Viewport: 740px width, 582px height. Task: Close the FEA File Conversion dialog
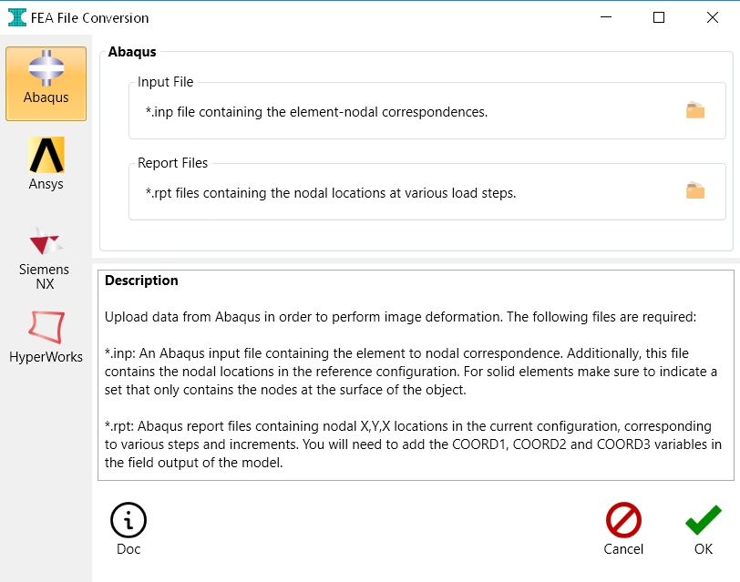(713, 17)
